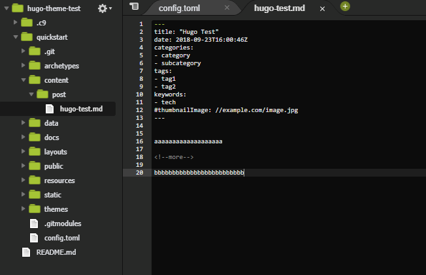Viewport: 426px width, 275px height.
Task: Collapse the quickstart folder arrow
Action: (16, 37)
